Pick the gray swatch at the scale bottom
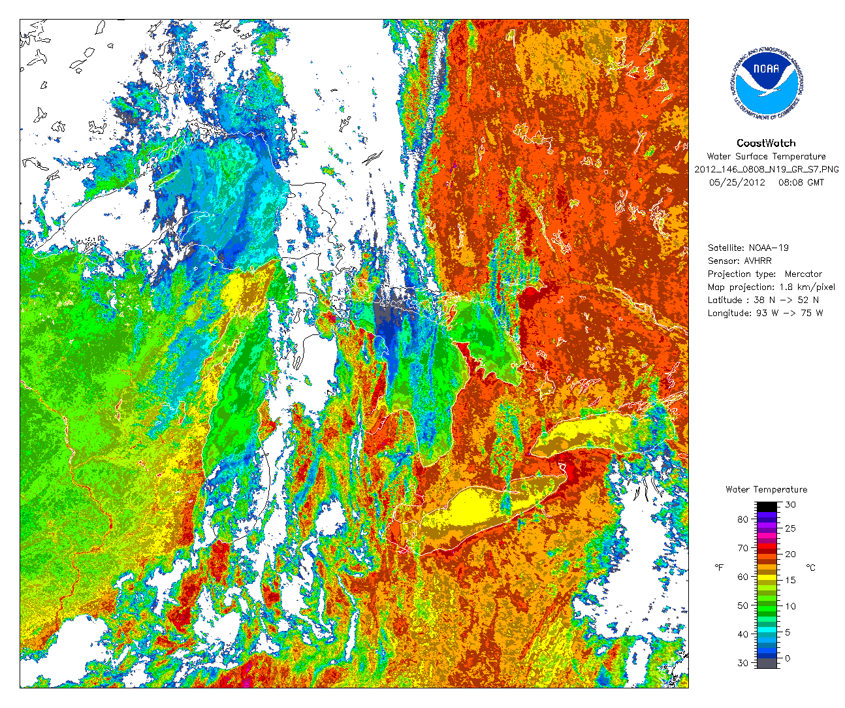 [x=767, y=663]
